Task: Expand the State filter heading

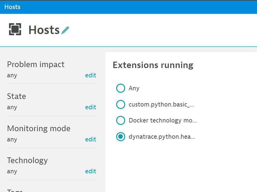Action: click(17, 96)
